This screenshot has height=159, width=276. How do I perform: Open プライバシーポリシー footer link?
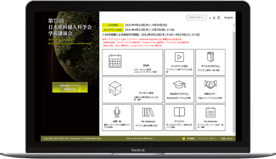208,139
